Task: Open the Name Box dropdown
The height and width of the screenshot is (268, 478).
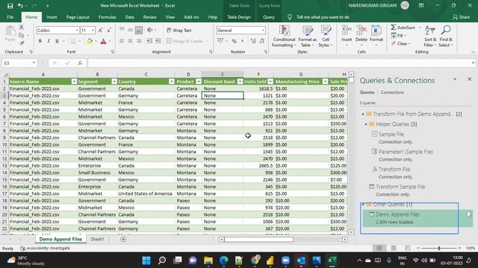Action: click(x=34, y=63)
